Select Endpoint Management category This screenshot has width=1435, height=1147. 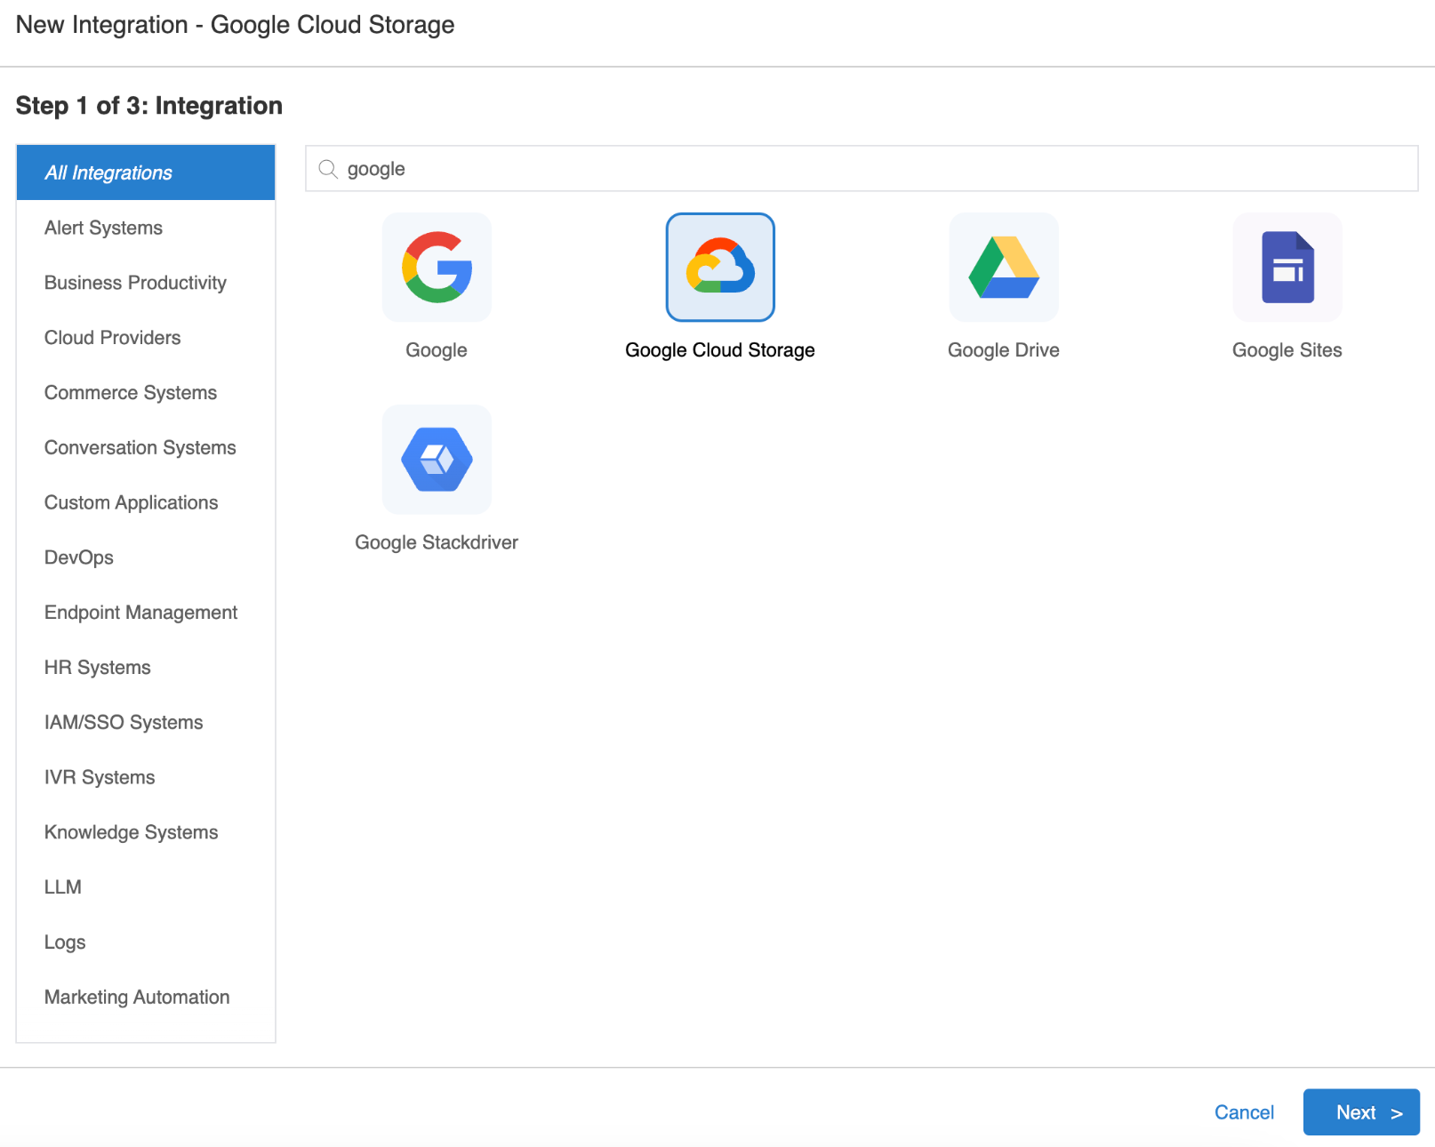[146, 613]
